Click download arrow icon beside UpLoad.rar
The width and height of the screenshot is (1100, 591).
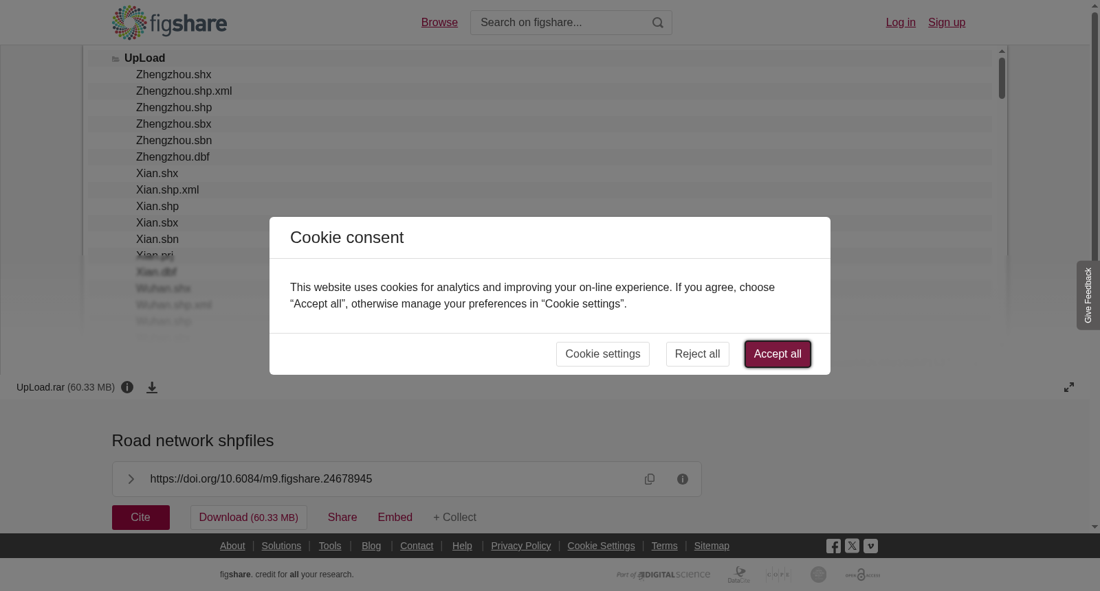pos(152,388)
